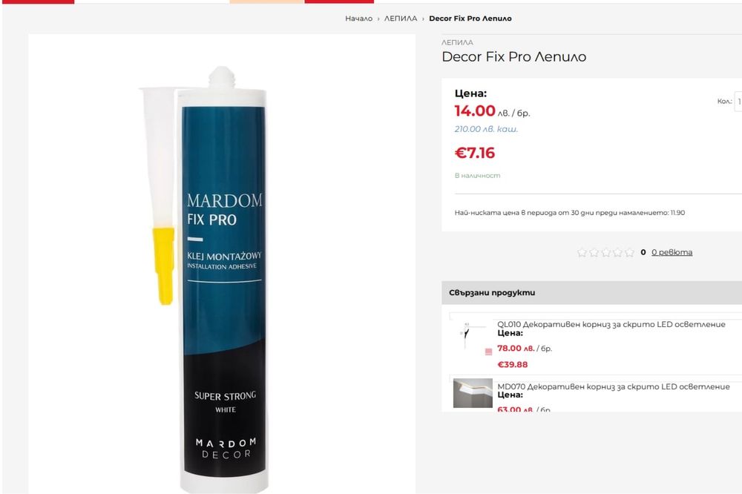Rate the product with the first star
The width and height of the screenshot is (742, 494).
[582, 253]
